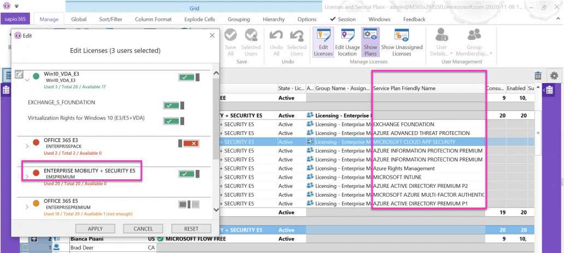Viewport: 564px width, 253px height.
Task: Toggle Virtualization Rights for Windows 10 switch
Action: coord(174,121)
